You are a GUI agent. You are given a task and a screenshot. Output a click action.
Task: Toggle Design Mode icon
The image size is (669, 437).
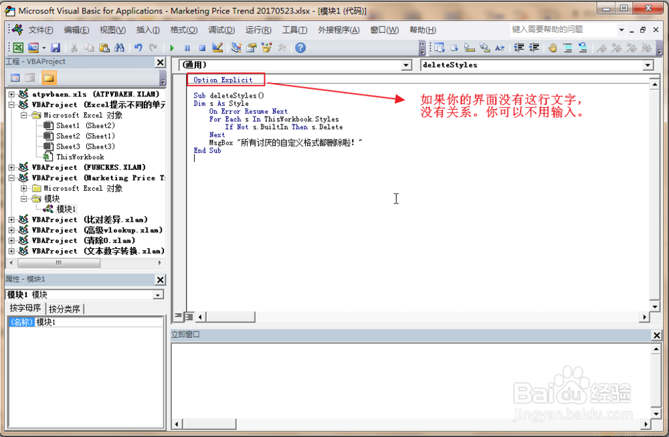[217, 48]
